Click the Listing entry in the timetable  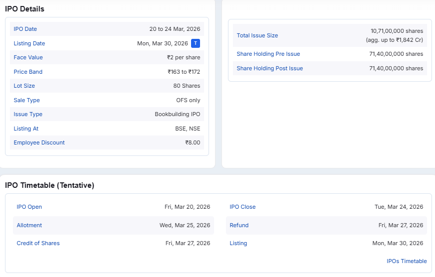(x=238, y=243)
